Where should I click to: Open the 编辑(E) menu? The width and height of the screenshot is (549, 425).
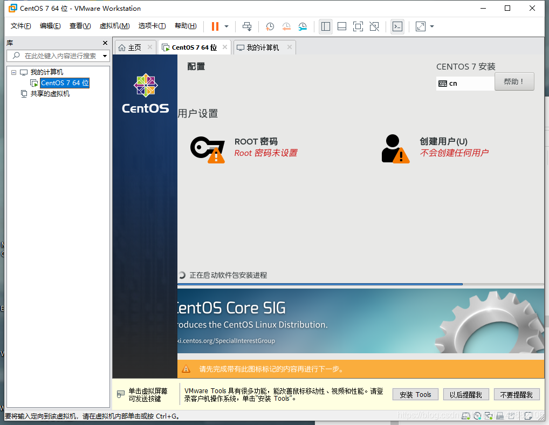coord(50,26)
